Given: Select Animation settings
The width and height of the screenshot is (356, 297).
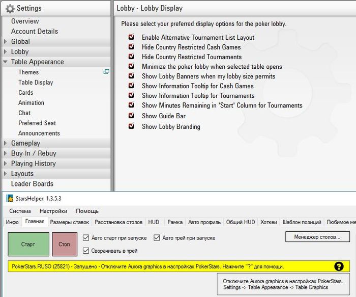Looking at the screenshot, I should coord(31,102).
